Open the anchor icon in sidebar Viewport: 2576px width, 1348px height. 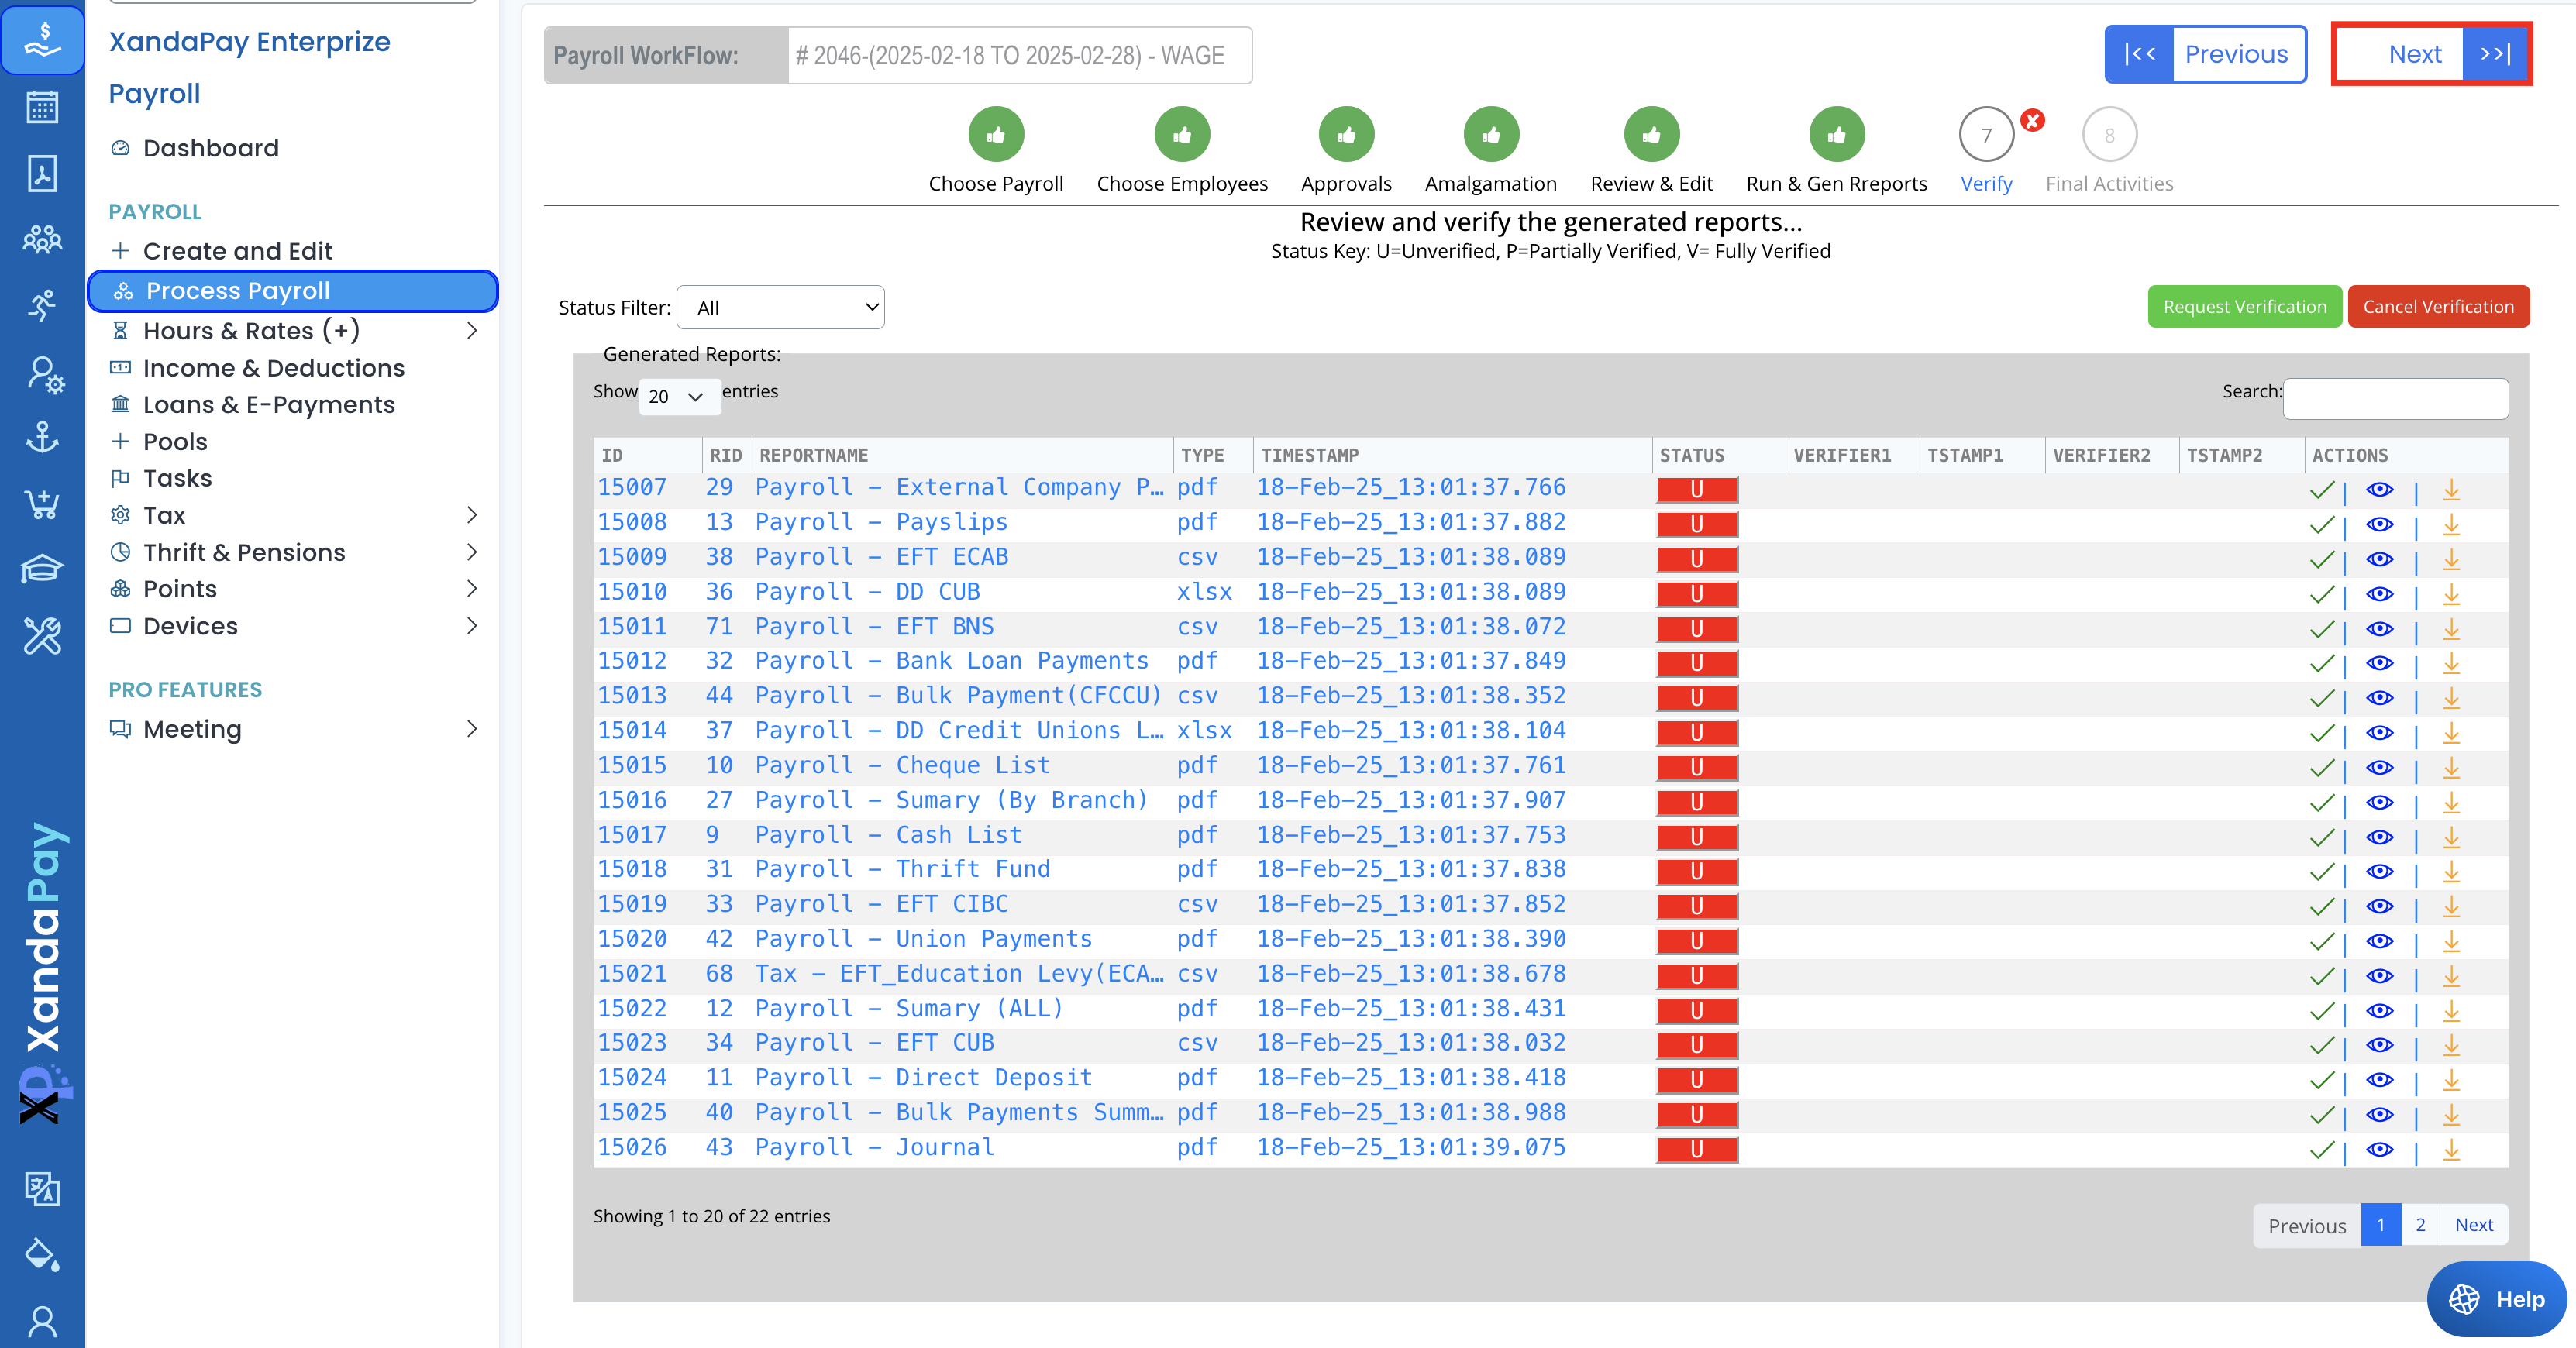(x=42, y=437)
